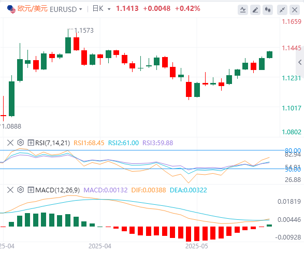Screen dimensions: 304x253
Task: Close the chart with the X icon
Action: (x=295, y=10)
